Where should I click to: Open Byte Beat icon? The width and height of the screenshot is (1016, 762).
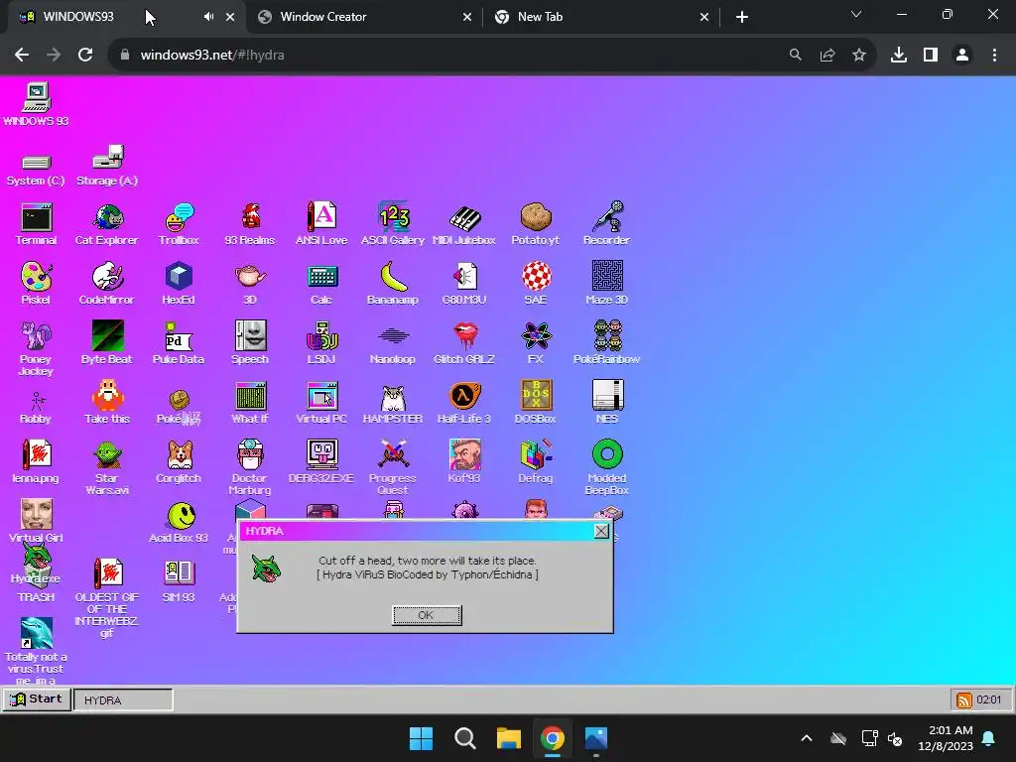tap(107, 342)
